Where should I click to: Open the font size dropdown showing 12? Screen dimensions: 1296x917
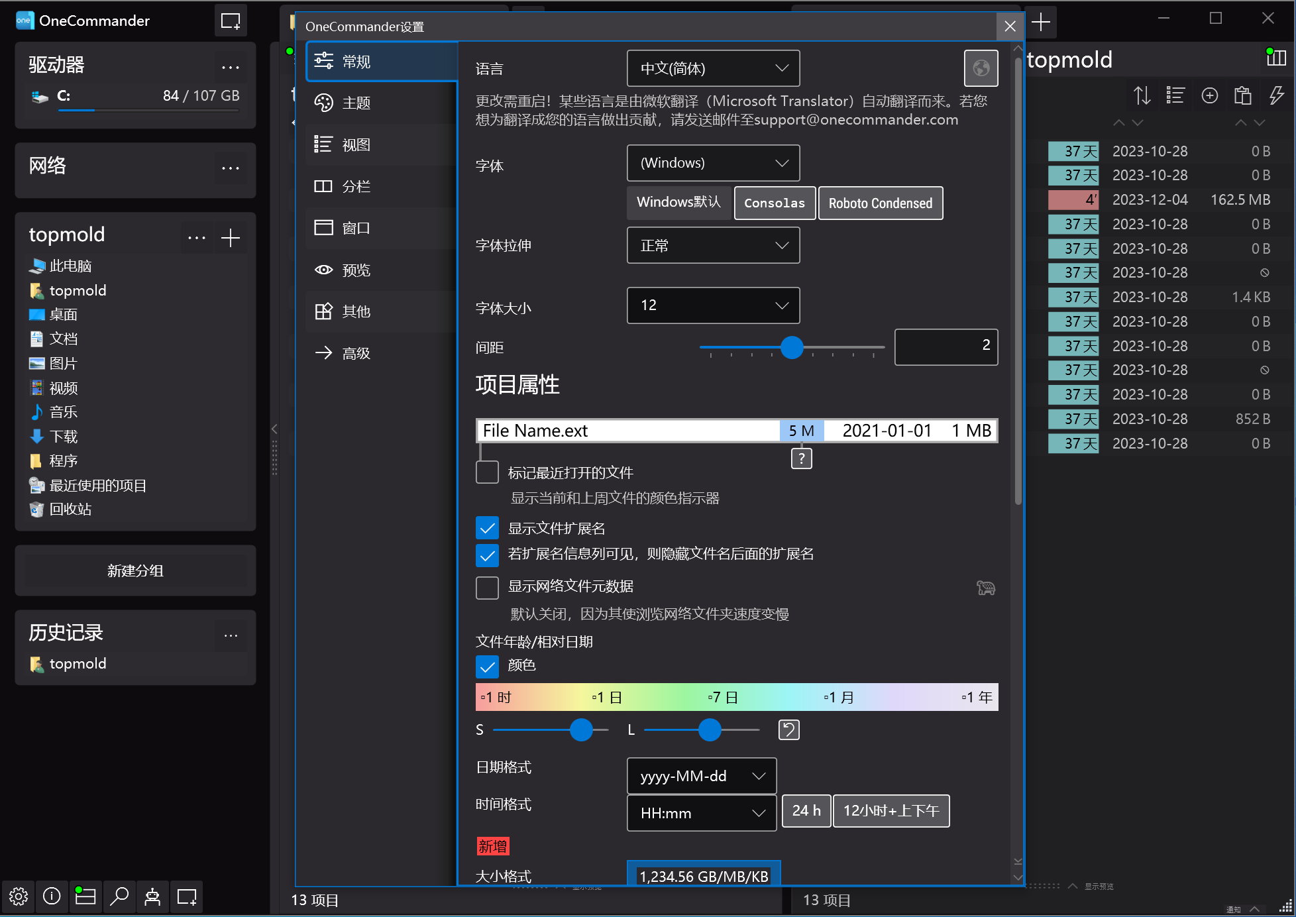(x=713, y=305)
